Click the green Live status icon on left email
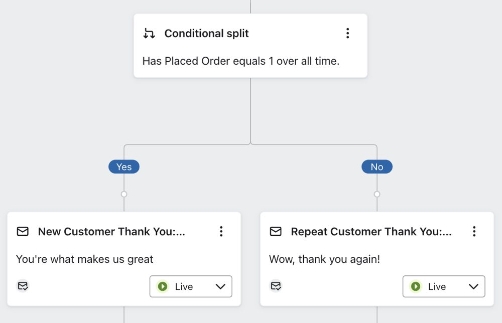Viewport: 502px width, 323px height. coord(163,286)
